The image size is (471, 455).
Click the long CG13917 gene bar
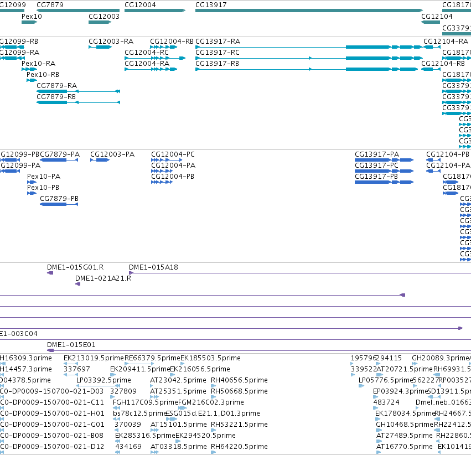pos(309,11)
